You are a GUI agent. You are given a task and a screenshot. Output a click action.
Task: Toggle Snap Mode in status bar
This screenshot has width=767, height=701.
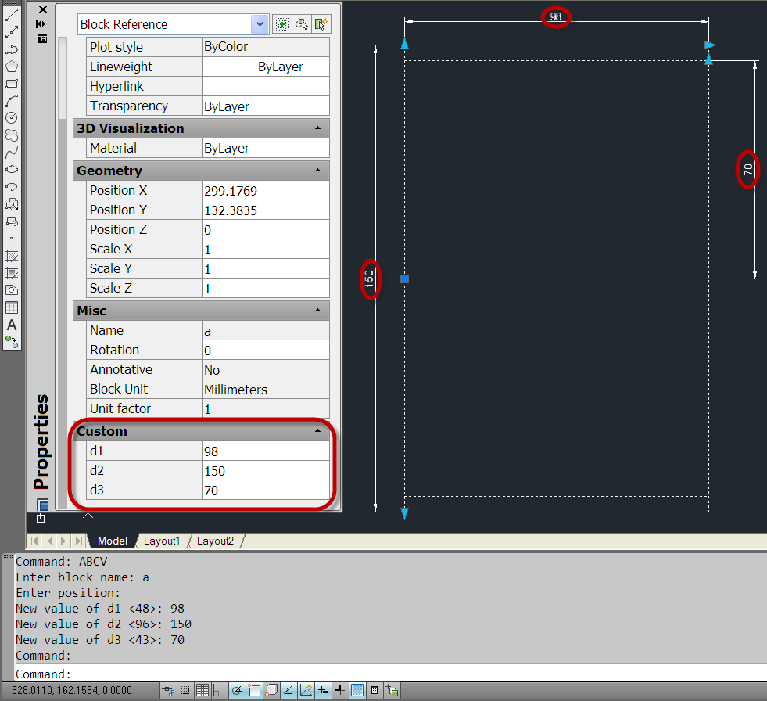(185, 690)
